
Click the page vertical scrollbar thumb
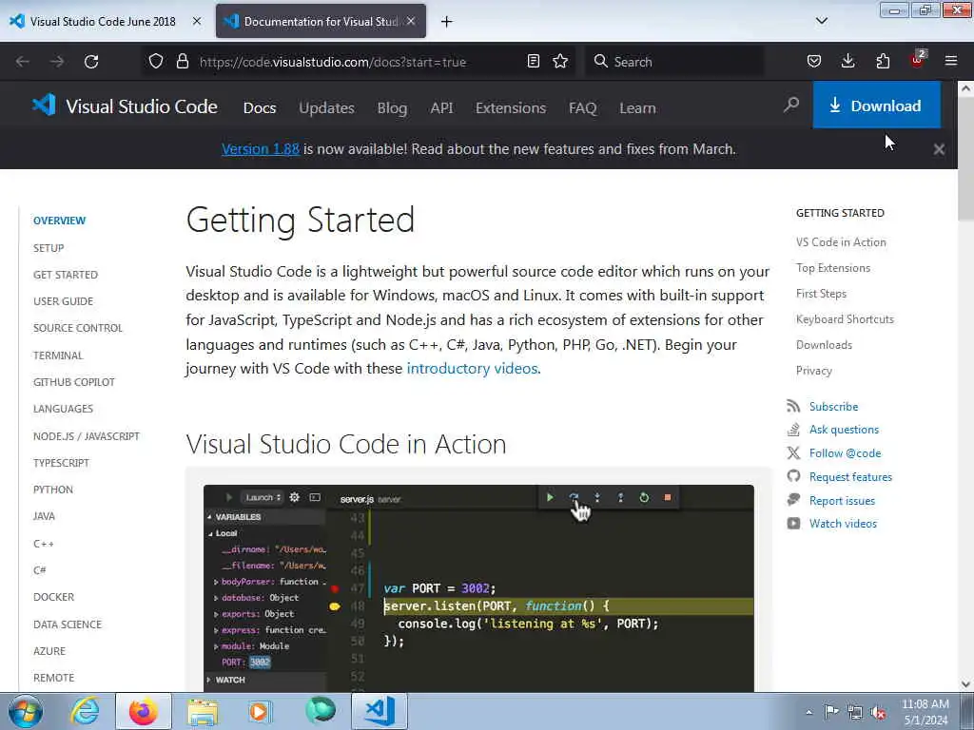point(965,159)
